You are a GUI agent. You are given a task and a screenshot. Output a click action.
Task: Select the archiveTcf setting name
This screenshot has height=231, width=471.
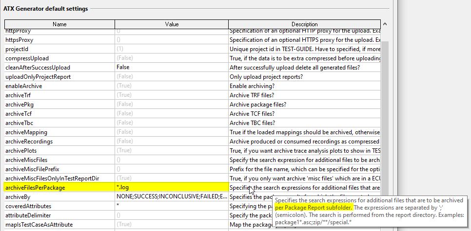point(59,114)
